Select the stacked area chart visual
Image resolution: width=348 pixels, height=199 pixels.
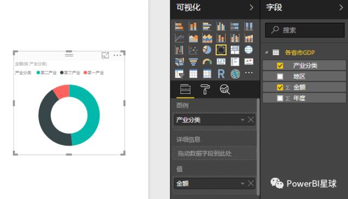pyautogui.click(x=207, y=38)
